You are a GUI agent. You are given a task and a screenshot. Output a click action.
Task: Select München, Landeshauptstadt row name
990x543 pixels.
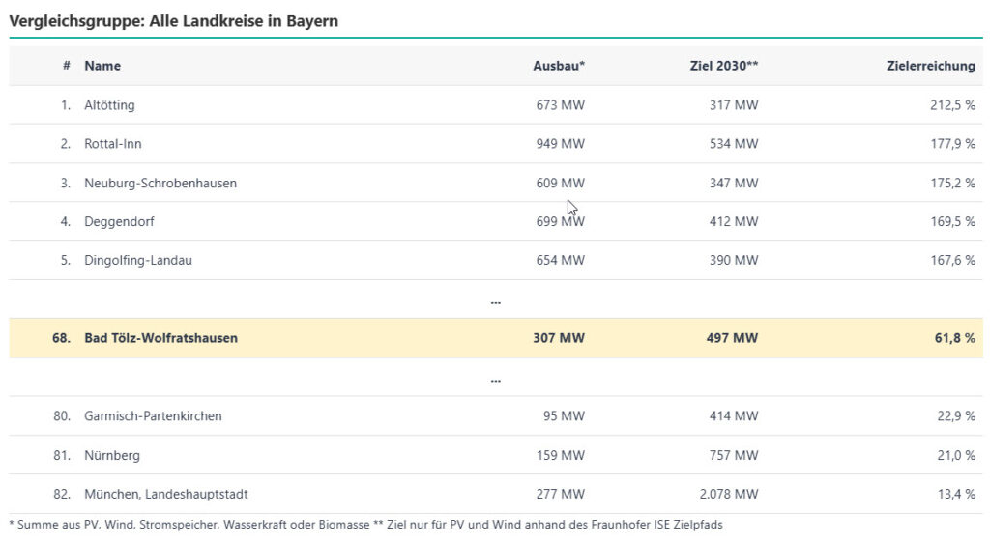click(166, 494)
